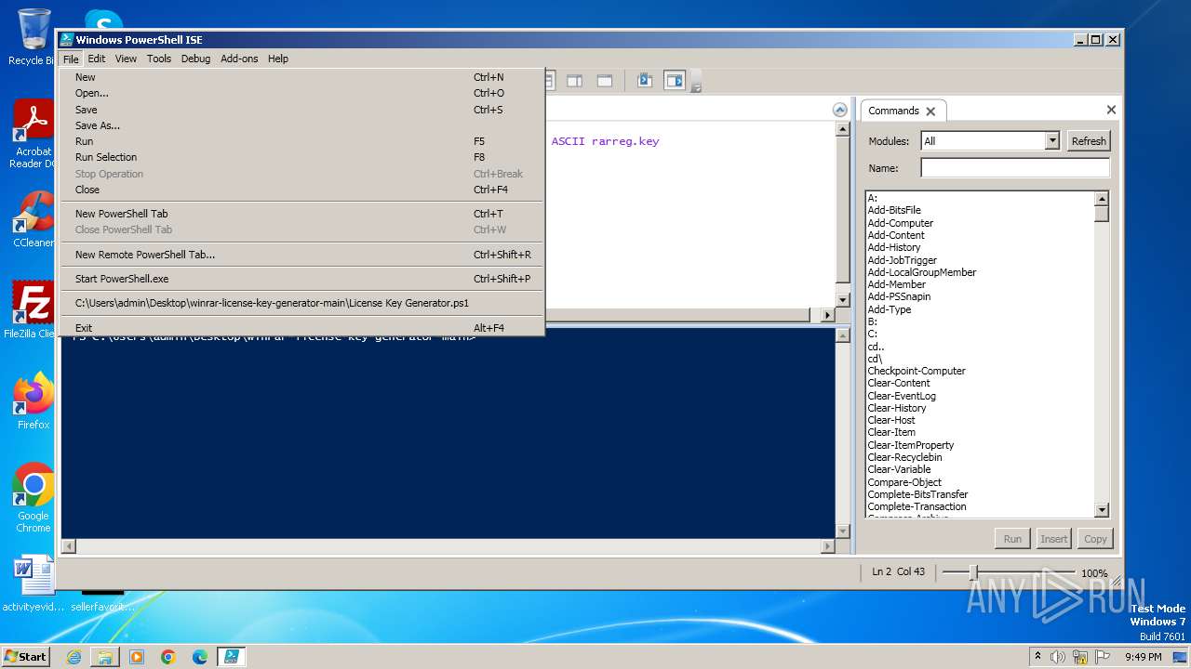Collapse the script pane with chevron
This screenshot has height=669, width=1191.
[839, 110]
